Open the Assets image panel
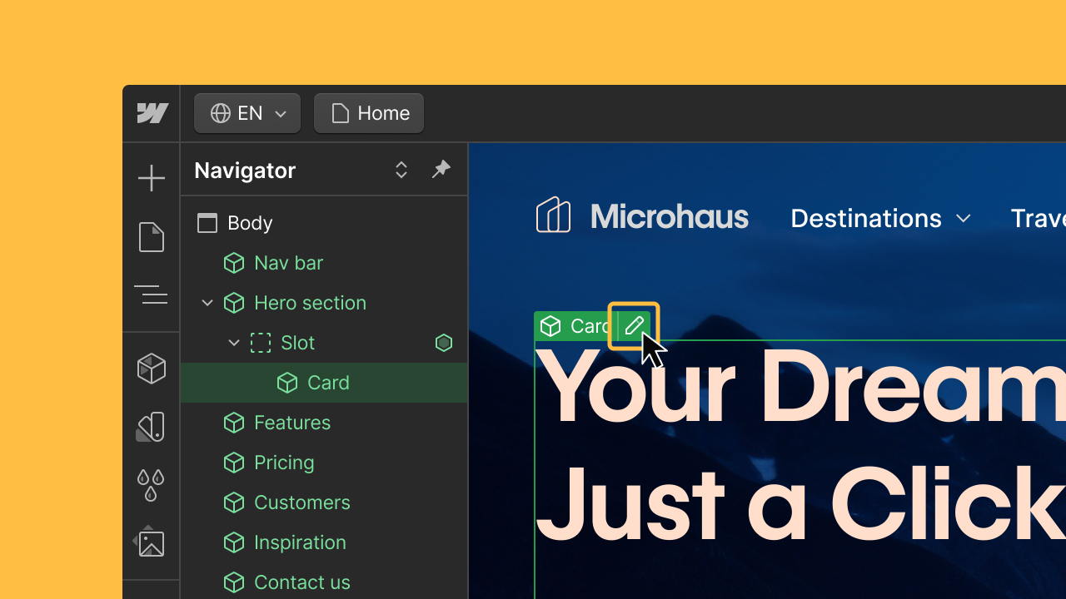The width and height of the screenshot is (1066, 599). [x=152, y=542]
